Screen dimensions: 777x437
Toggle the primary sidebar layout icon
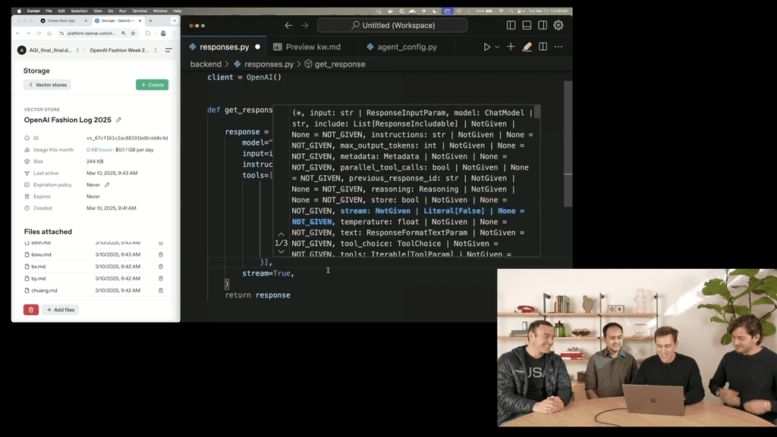tap(511, 26)
